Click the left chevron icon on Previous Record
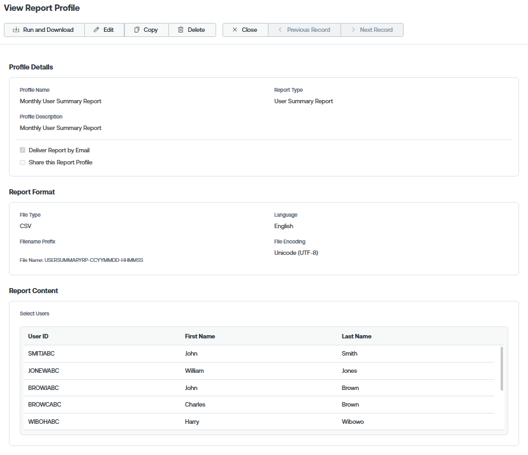This screenshot has height=455, width=528. [x=280, y=29]
